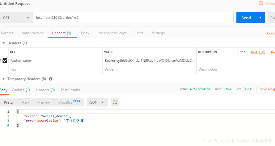Screen dimensions: 275x146
Task: Click the empty Key input field
Action: point(55,69)
